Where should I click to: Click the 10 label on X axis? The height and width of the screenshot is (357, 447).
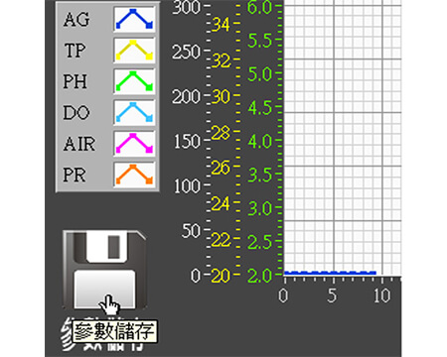point(382,296)
